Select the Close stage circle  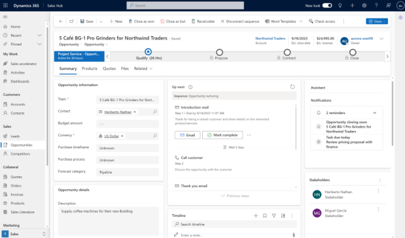point(353,53)
